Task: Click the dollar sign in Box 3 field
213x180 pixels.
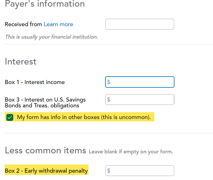Action: [109, 100]
